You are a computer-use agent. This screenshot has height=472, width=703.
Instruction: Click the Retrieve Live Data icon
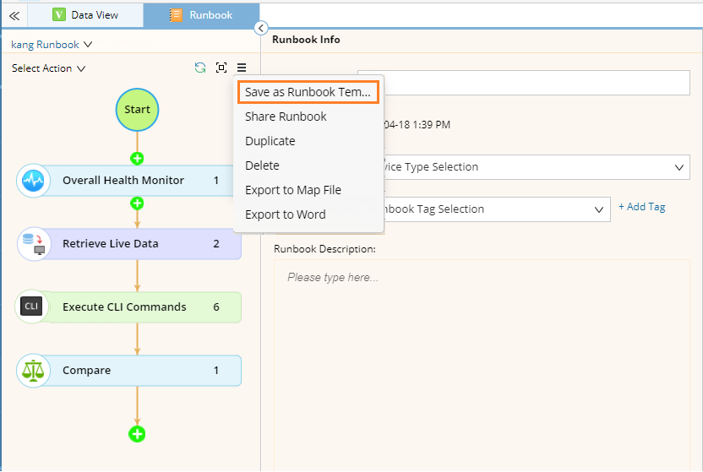click(32, 244)
